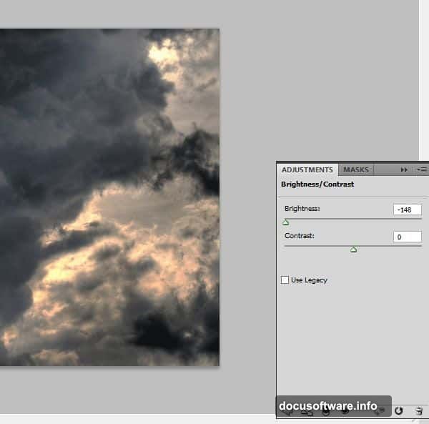The width and height of the screenshot is (429, 424).
Task: Switch to the Adjustments tab
Action: click(x=307, y=169)
